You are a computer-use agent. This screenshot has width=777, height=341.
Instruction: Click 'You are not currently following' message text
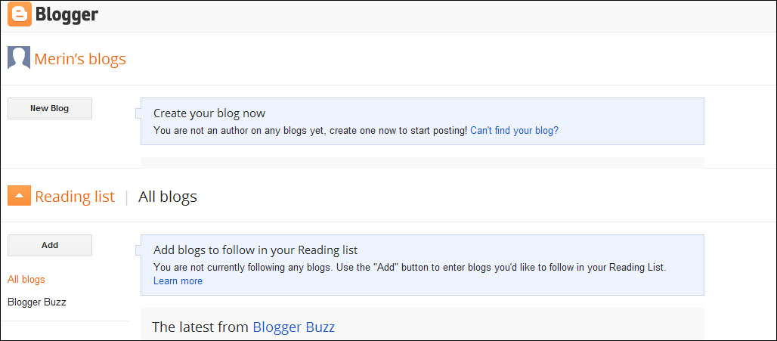[410, 268]
